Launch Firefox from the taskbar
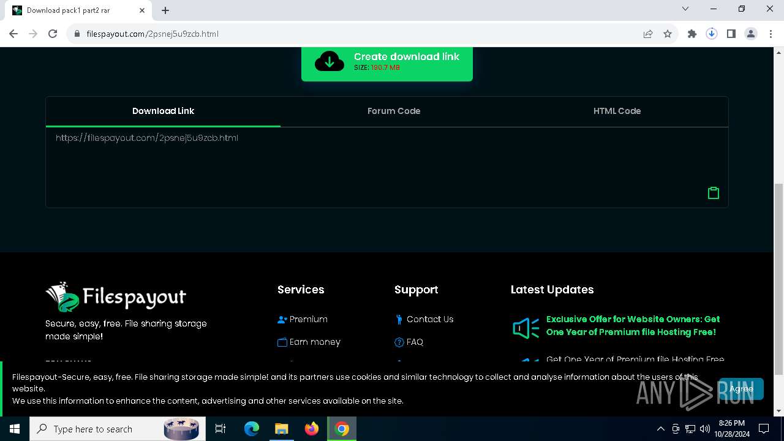The width and height of the screenshot is (784, 441). [312, 429]
